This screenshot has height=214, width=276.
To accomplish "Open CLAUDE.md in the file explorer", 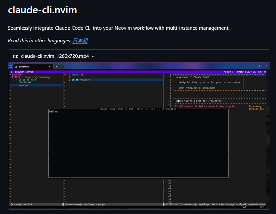I will click(24, 82).
